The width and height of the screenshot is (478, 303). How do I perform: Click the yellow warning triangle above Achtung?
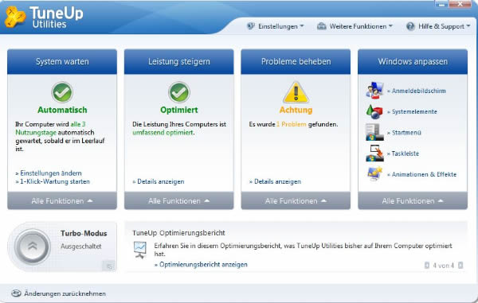coord(296,92)
